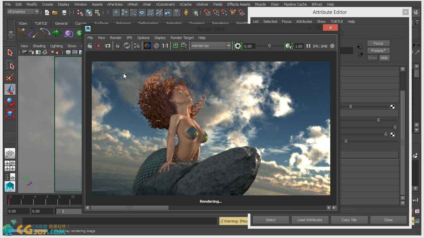Click the gamma value field 1.00
The image size is (424, 238).
(x=299, y=46)
